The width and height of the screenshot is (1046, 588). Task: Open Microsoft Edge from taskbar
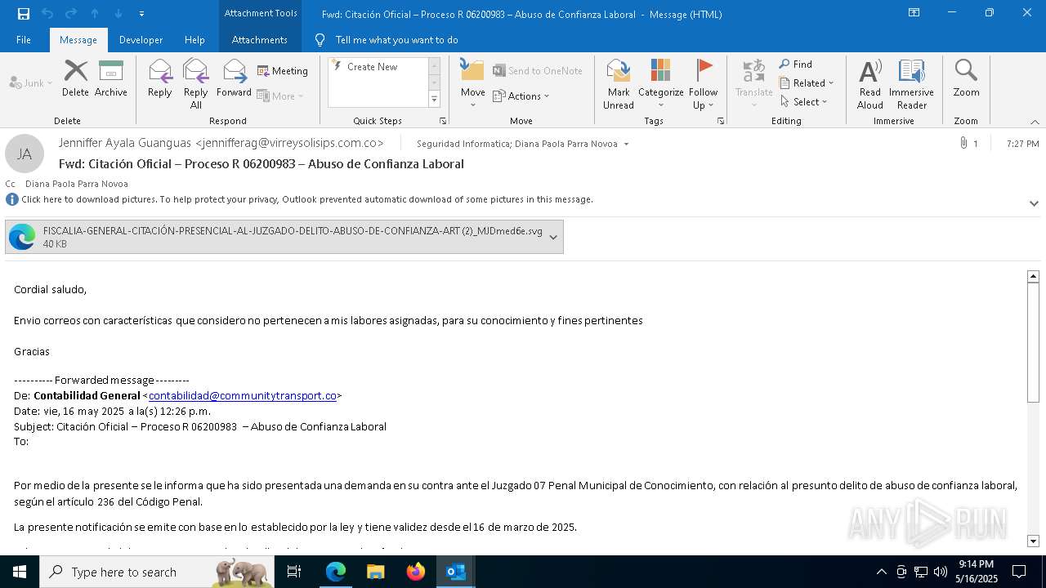click(x=336, y=572)
